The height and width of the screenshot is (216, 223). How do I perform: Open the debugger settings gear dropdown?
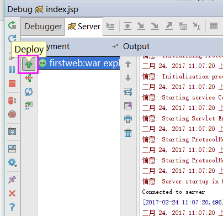pyautogui.click(x=13, y=162)
